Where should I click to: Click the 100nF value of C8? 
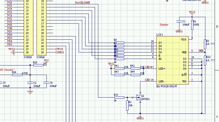[53, 86]
